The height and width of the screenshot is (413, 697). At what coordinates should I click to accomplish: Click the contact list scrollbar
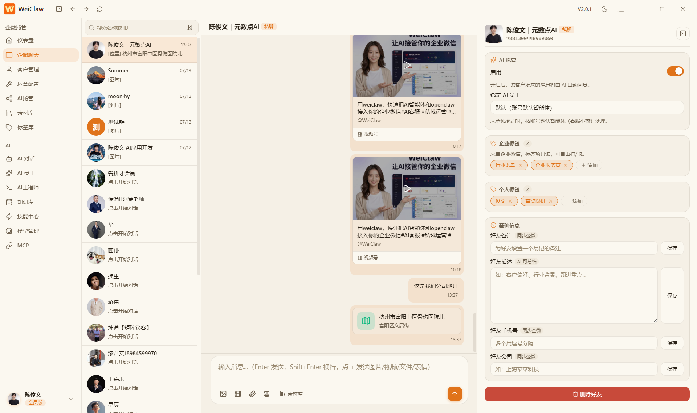tap(199, 156)
